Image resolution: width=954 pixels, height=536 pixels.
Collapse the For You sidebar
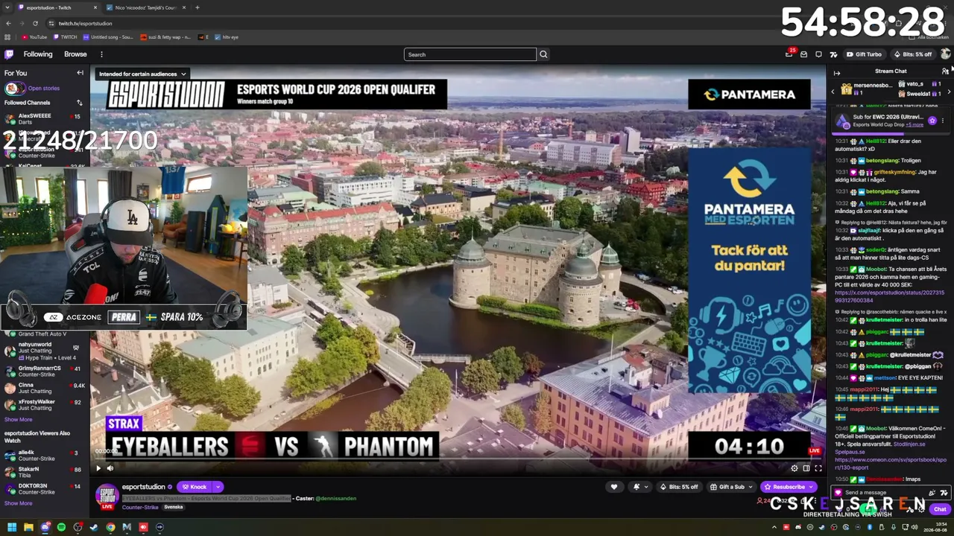point(80,73)
